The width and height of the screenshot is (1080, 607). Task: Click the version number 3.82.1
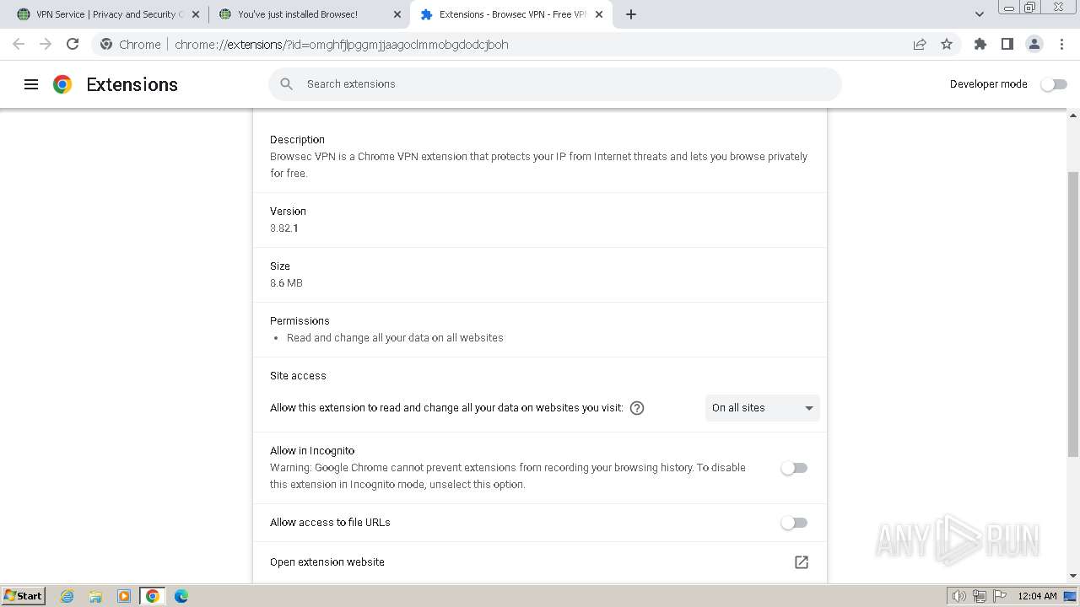284,228
